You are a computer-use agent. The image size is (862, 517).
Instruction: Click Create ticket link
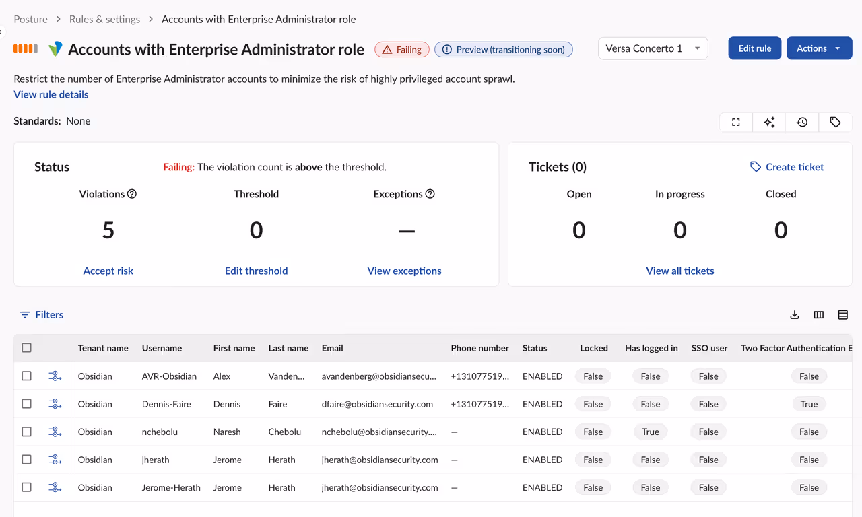(787, 167)
